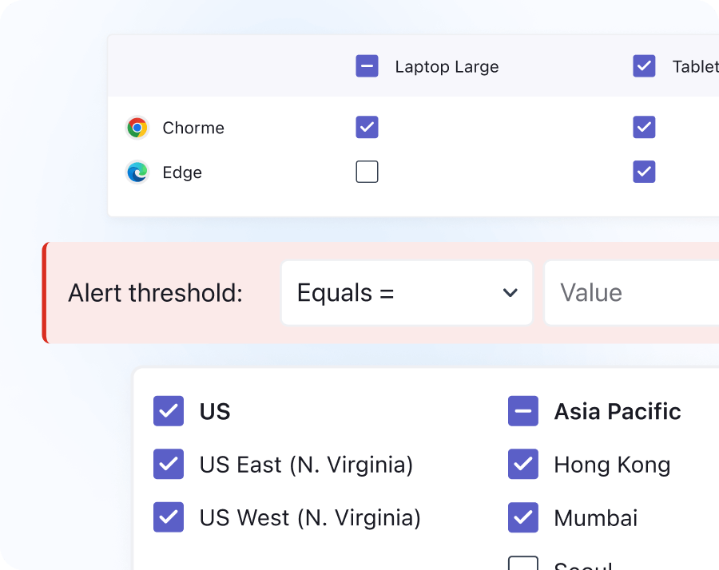The image size is (719, 570).
Task: Uncheck the US region group checkbox
Action: pos(169,411)
